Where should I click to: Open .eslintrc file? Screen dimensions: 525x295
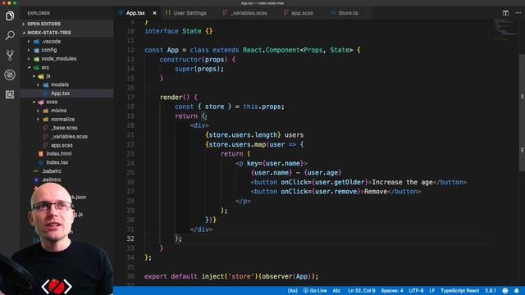point(51,179)
